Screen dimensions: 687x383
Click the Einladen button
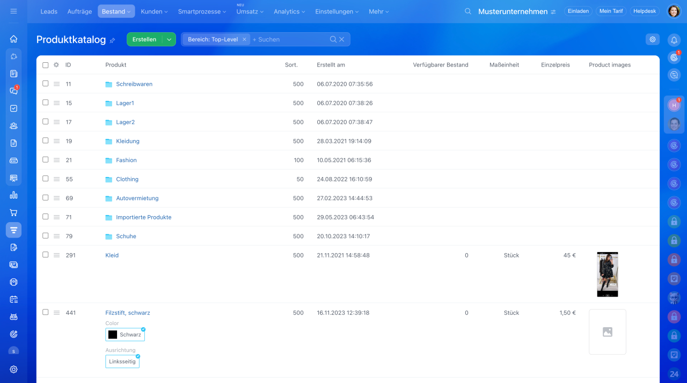pyautogui.click(x=578, y=11)
